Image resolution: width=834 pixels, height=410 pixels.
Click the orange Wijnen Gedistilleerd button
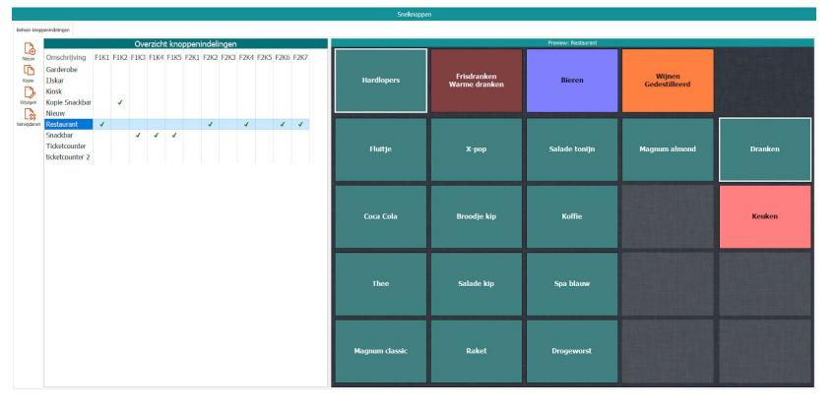[668, 81]
